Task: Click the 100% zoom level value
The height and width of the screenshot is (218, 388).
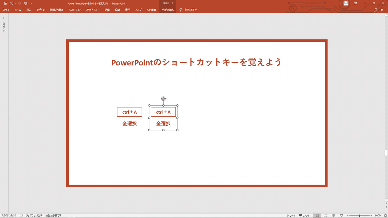Action: pyautogui.click(x=378, y=215)
